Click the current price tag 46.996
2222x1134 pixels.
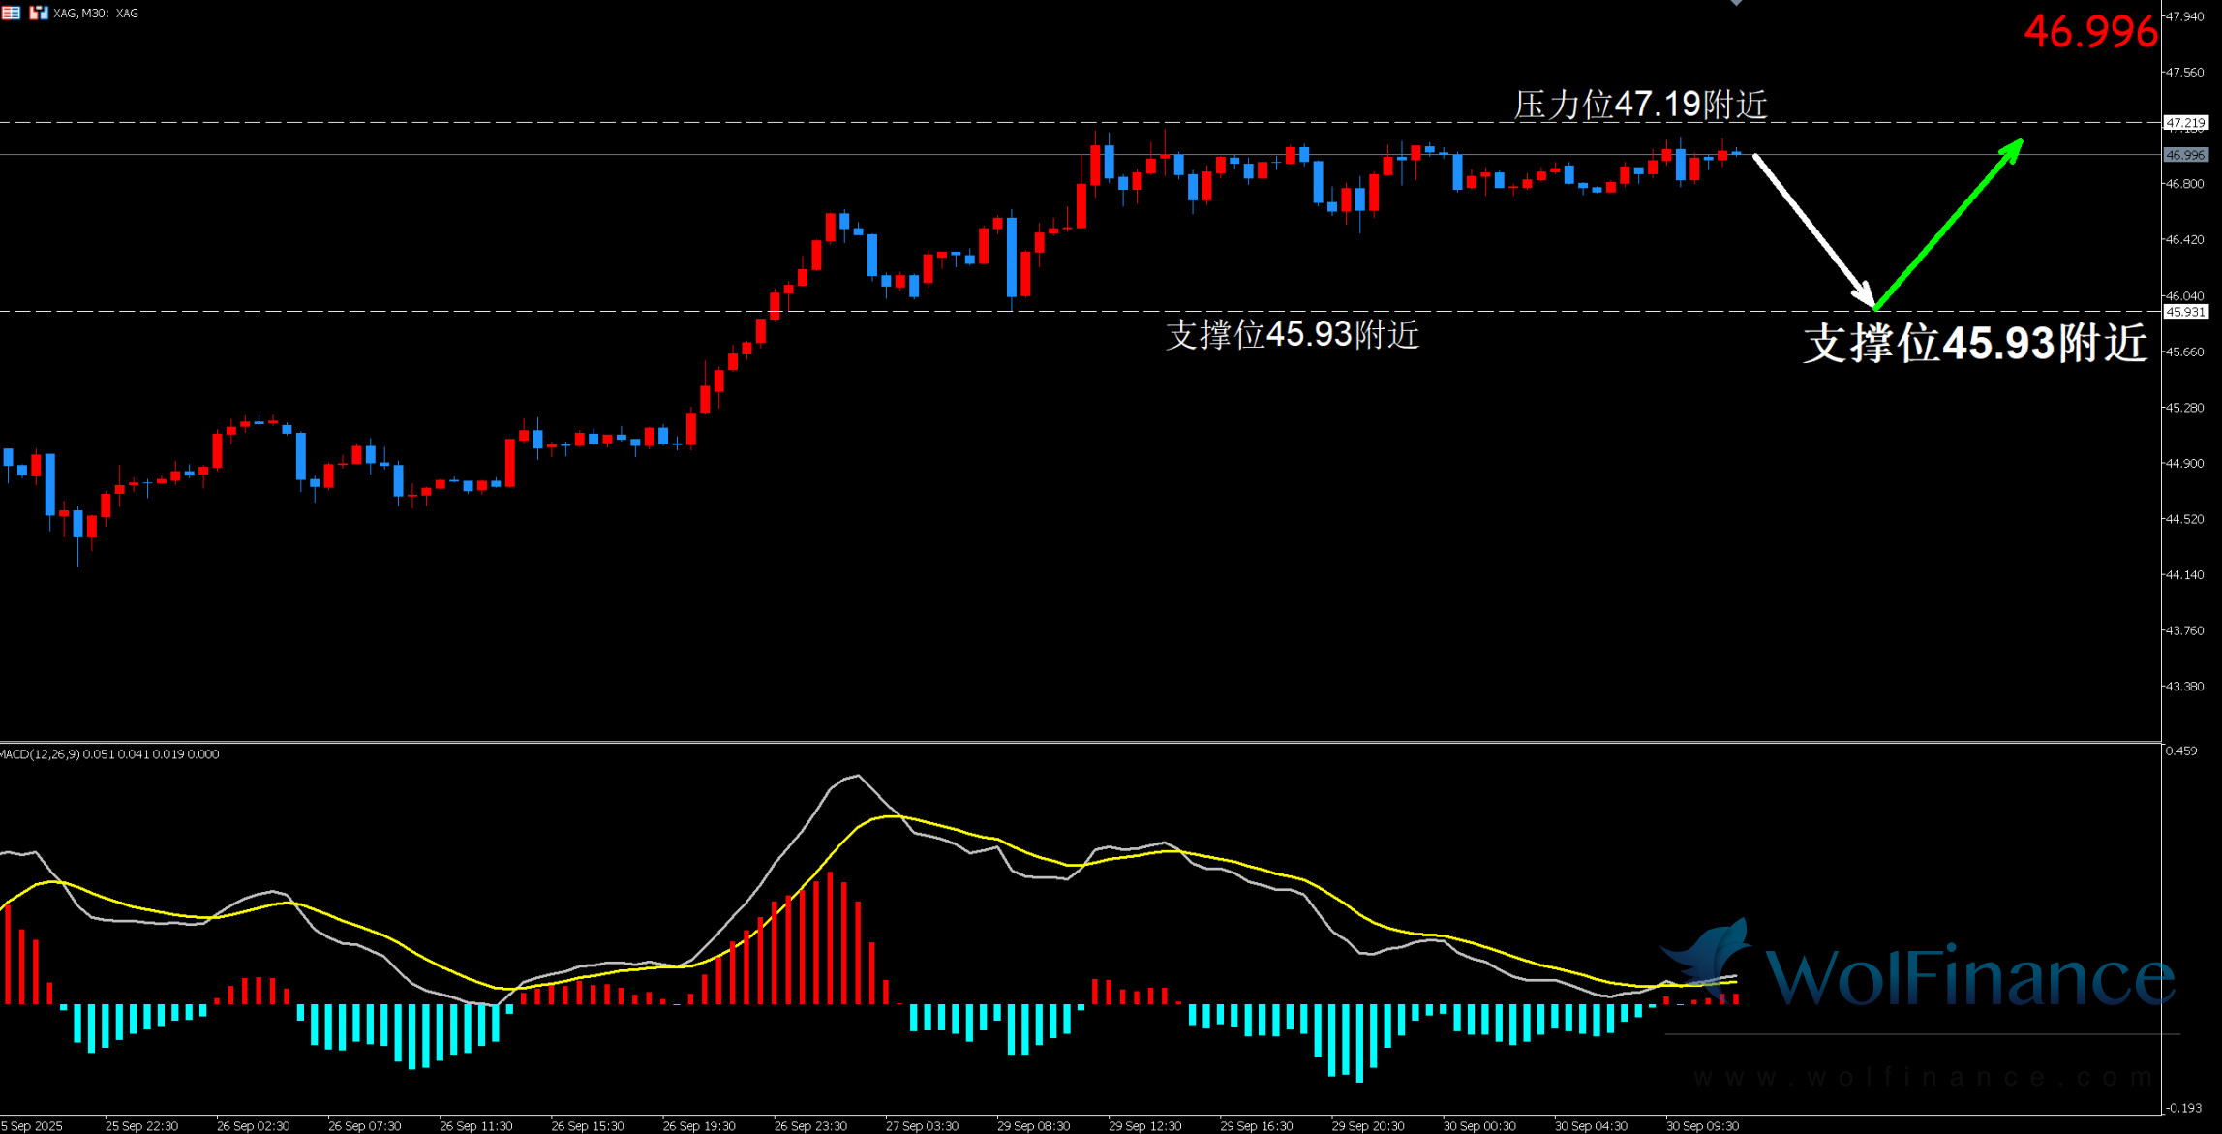point(2185,155)
